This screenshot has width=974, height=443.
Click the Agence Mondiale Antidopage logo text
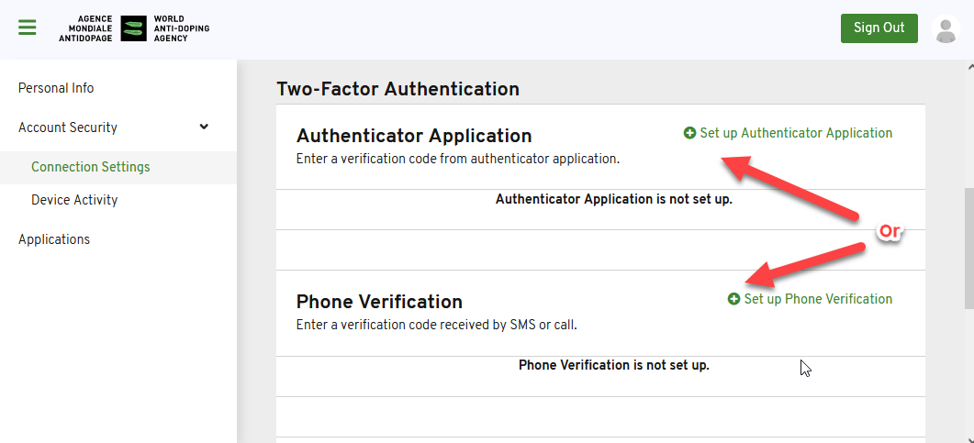tap(85, 28)
